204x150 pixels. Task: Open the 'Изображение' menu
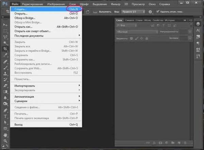click(56, 4)
